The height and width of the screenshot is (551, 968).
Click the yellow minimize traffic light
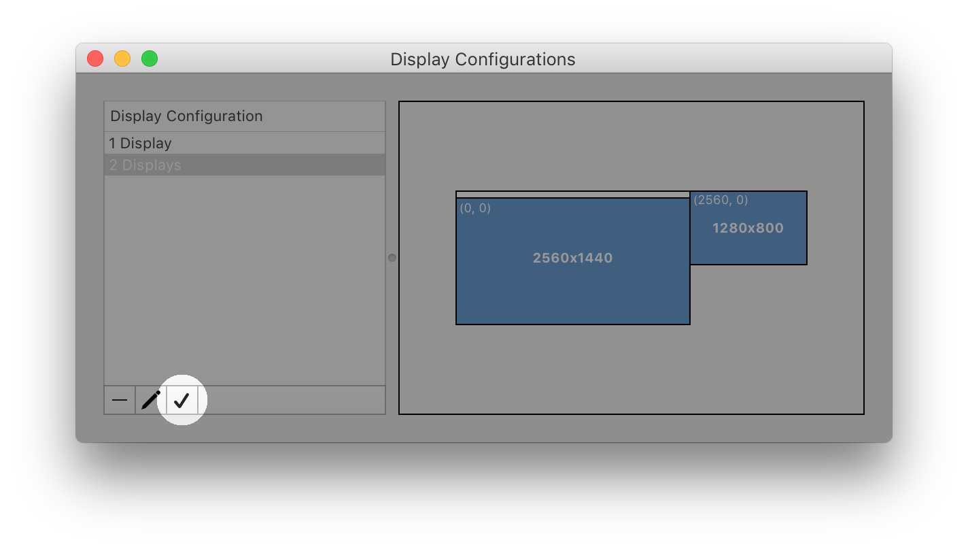point(122,59)
